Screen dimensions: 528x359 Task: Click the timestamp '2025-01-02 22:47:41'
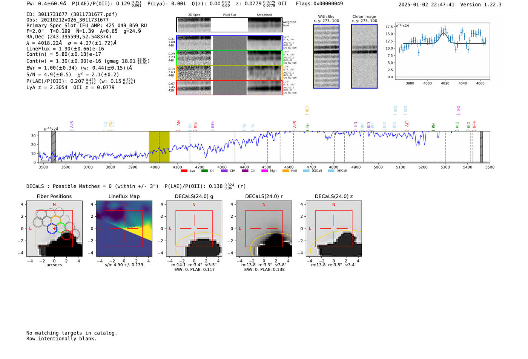pyautogui.click(x=427, y=5)
